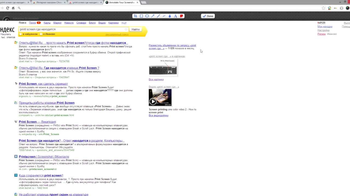Expand the 'ещё' more-services dropdown
350x196 pixels.
pos(124,23)
